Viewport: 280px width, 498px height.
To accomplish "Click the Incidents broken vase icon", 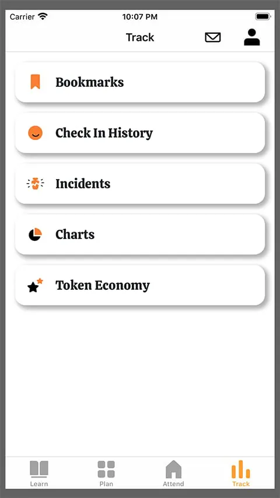I will point(35,184).
